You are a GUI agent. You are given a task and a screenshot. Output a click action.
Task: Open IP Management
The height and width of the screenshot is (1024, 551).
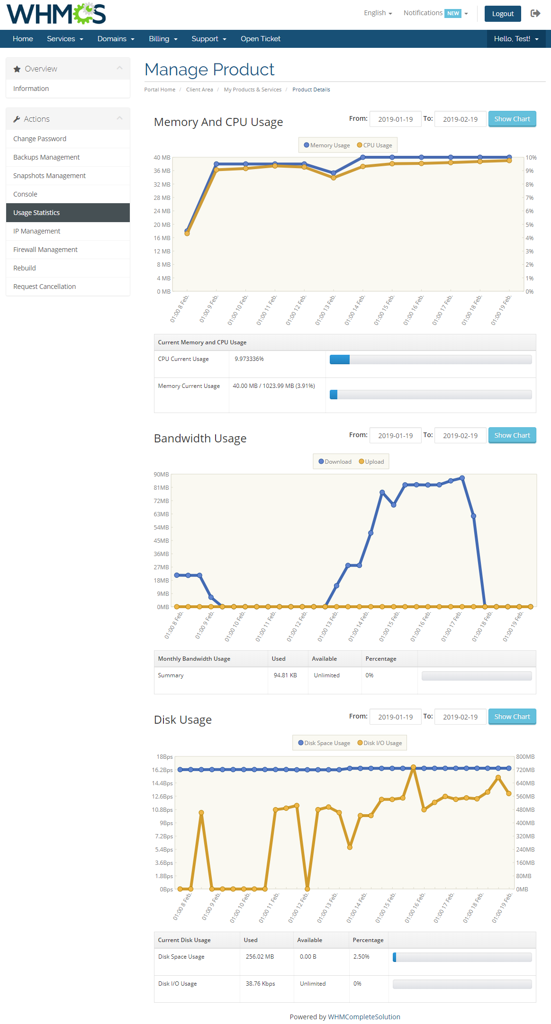[x=68, y=231]
